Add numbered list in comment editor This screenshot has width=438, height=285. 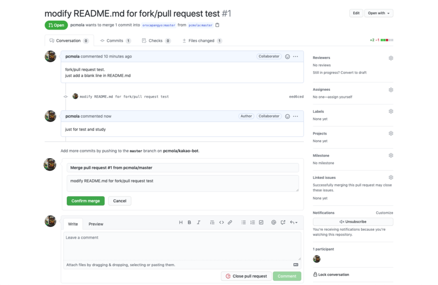252,223
